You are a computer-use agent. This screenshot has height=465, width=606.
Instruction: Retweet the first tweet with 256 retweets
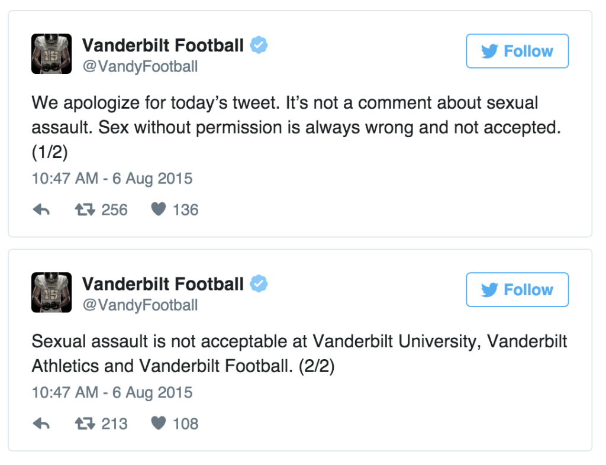tap(85, 209)
